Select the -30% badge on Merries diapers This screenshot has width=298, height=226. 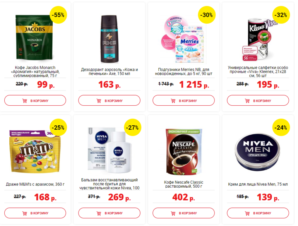pyautogui.click(x=207, y=15)
